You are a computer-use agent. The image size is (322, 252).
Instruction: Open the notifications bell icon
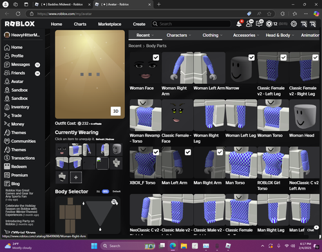[x=240, y=24]
